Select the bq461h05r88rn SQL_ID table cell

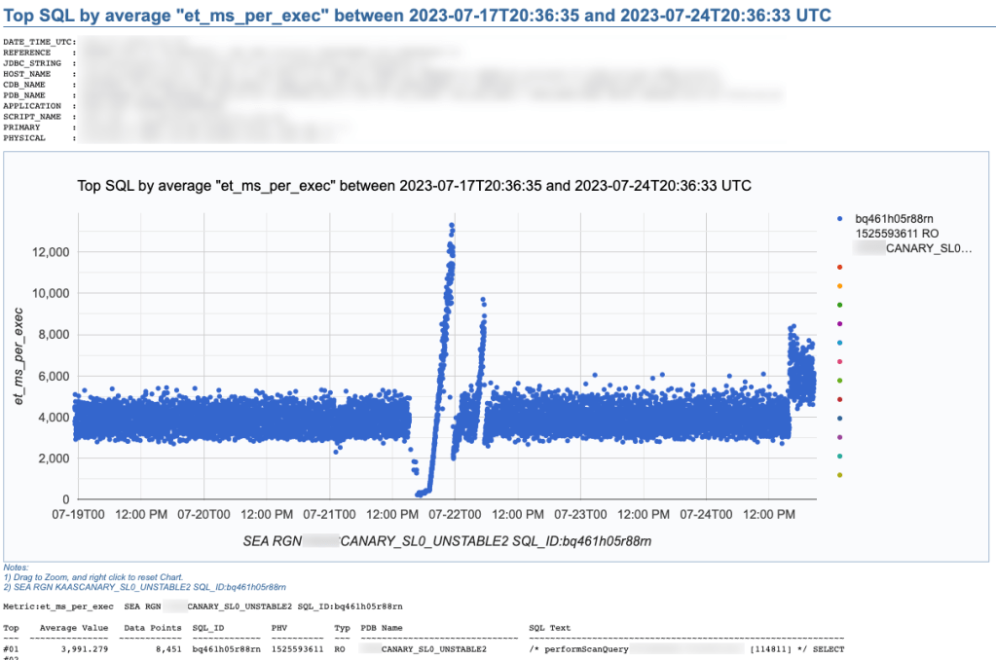point(226,648)
